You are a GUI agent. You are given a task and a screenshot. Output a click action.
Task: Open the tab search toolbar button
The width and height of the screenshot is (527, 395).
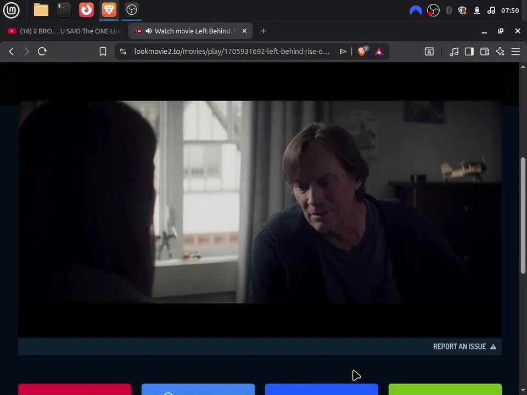[429, 52]
